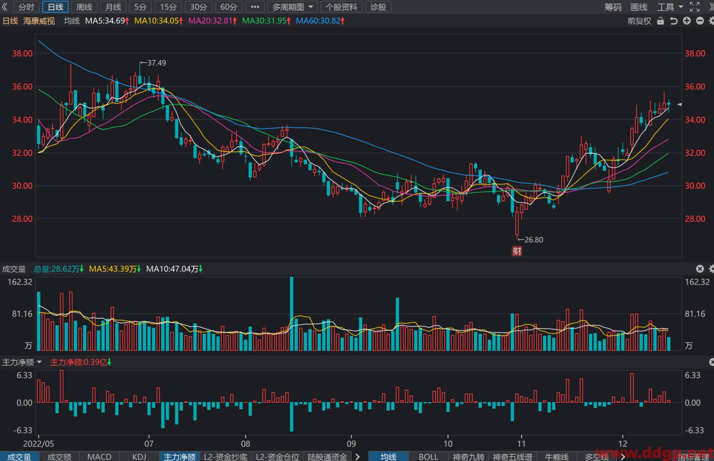Toggle the 前复权 price adjustment setting
The height and width of the screenshot is (461, 714).
(640, 21)
